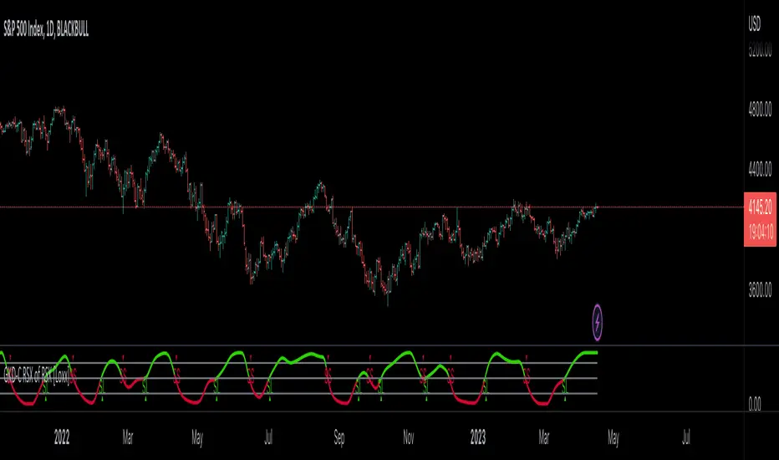The image size is (779, 460).
Task: Click the Sep label on time axis
Action: [339, 437]
